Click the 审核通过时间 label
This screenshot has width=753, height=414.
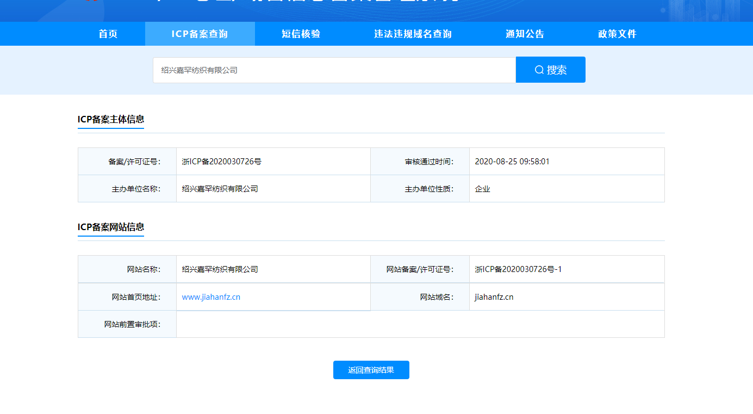(429, 162)
